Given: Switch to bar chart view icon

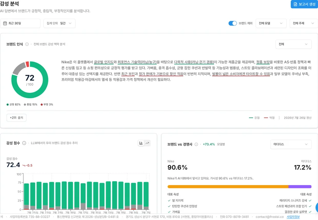Looking at the screenshot, I should point(141,143).
